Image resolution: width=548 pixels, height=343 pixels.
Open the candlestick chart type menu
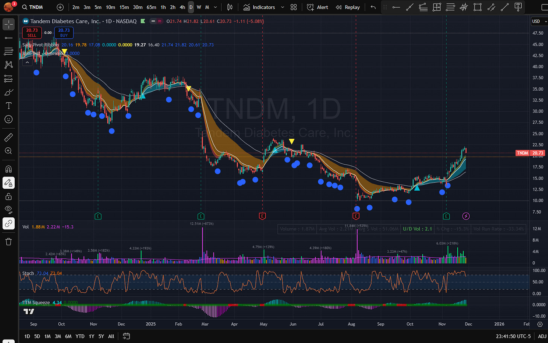[230, 7]
